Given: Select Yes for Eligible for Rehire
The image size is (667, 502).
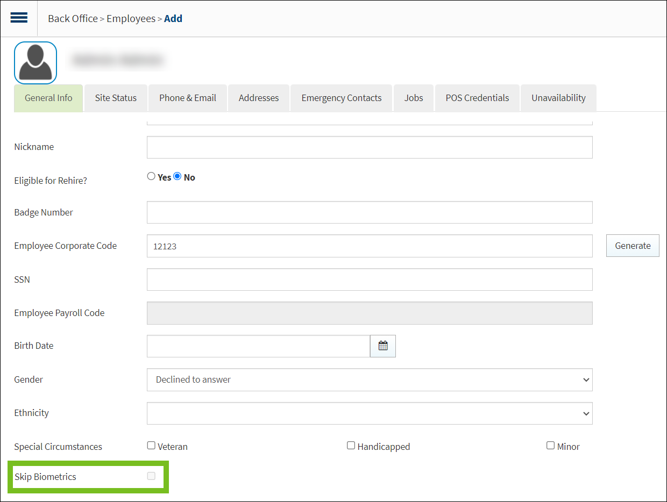Looking at the screenshot, I should [151, 176].
